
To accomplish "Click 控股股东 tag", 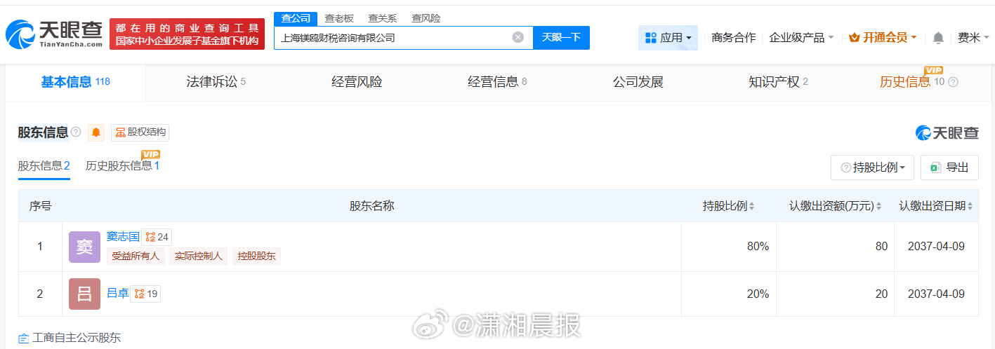I will point(256,256).
